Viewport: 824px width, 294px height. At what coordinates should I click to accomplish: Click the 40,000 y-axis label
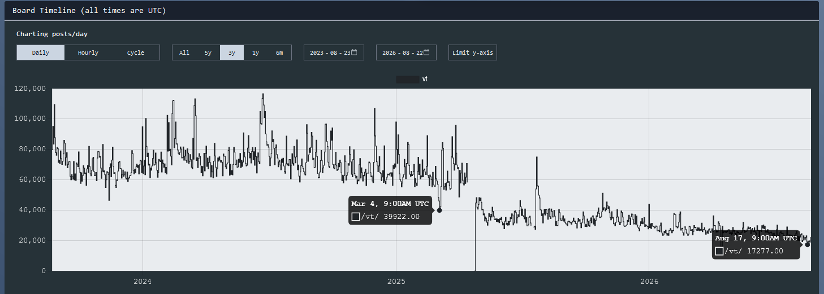pyautogui.click(x=33, y=210)
